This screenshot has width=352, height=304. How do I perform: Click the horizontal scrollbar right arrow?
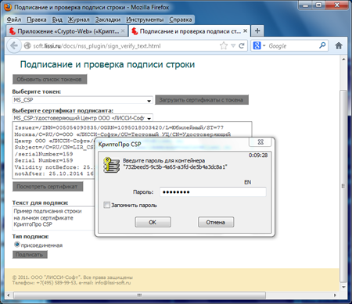[x=335, y=295]
